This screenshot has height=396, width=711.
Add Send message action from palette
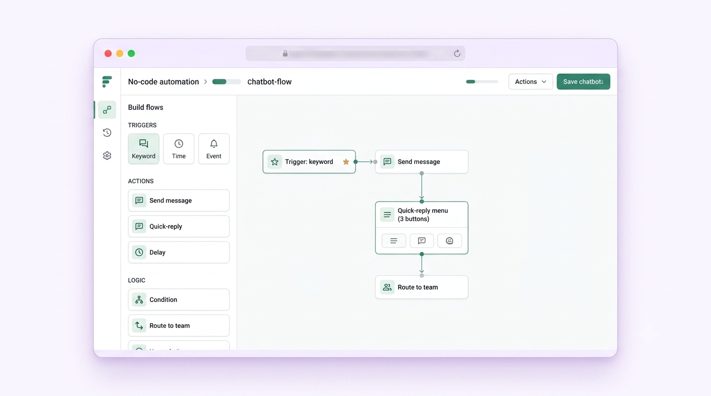(179, 201)
